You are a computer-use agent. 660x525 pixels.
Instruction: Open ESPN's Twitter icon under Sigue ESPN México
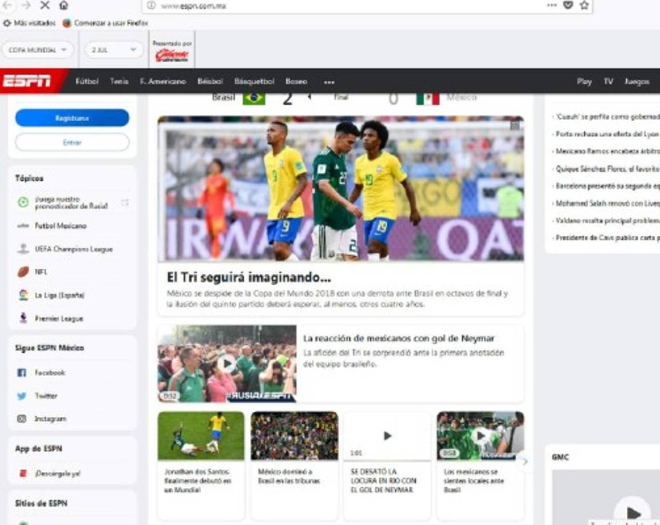(x=23, y=395)
